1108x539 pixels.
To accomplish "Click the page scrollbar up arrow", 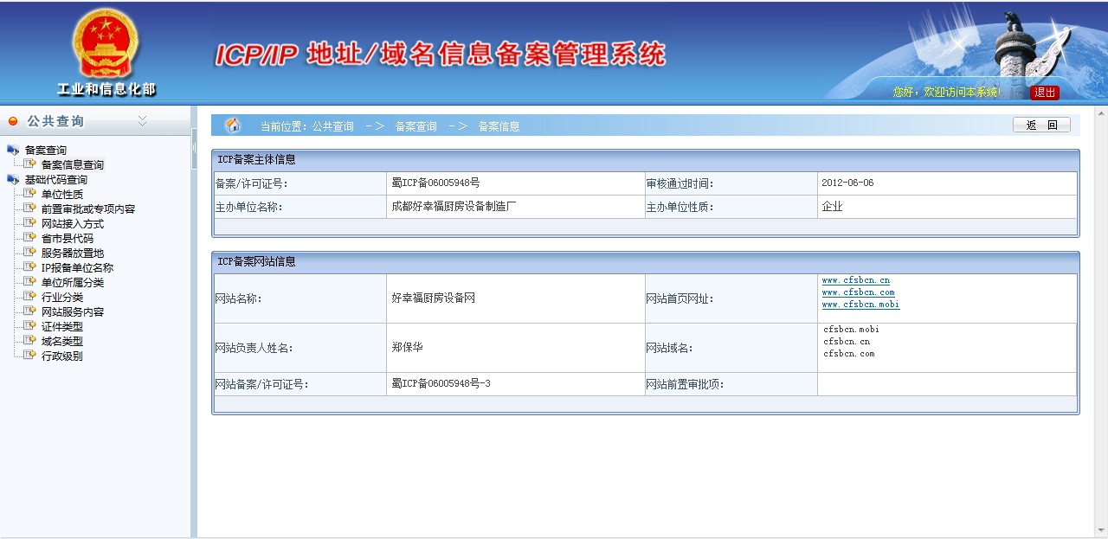I will pos(1101,112).
